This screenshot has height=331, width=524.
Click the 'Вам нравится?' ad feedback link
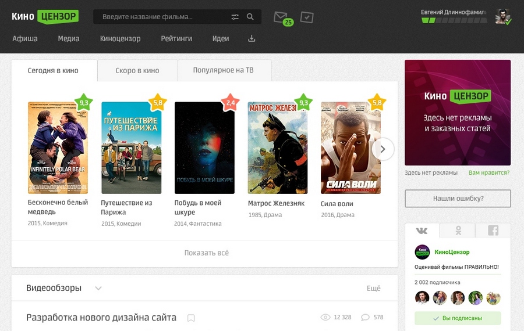click(x=489, y=172)
